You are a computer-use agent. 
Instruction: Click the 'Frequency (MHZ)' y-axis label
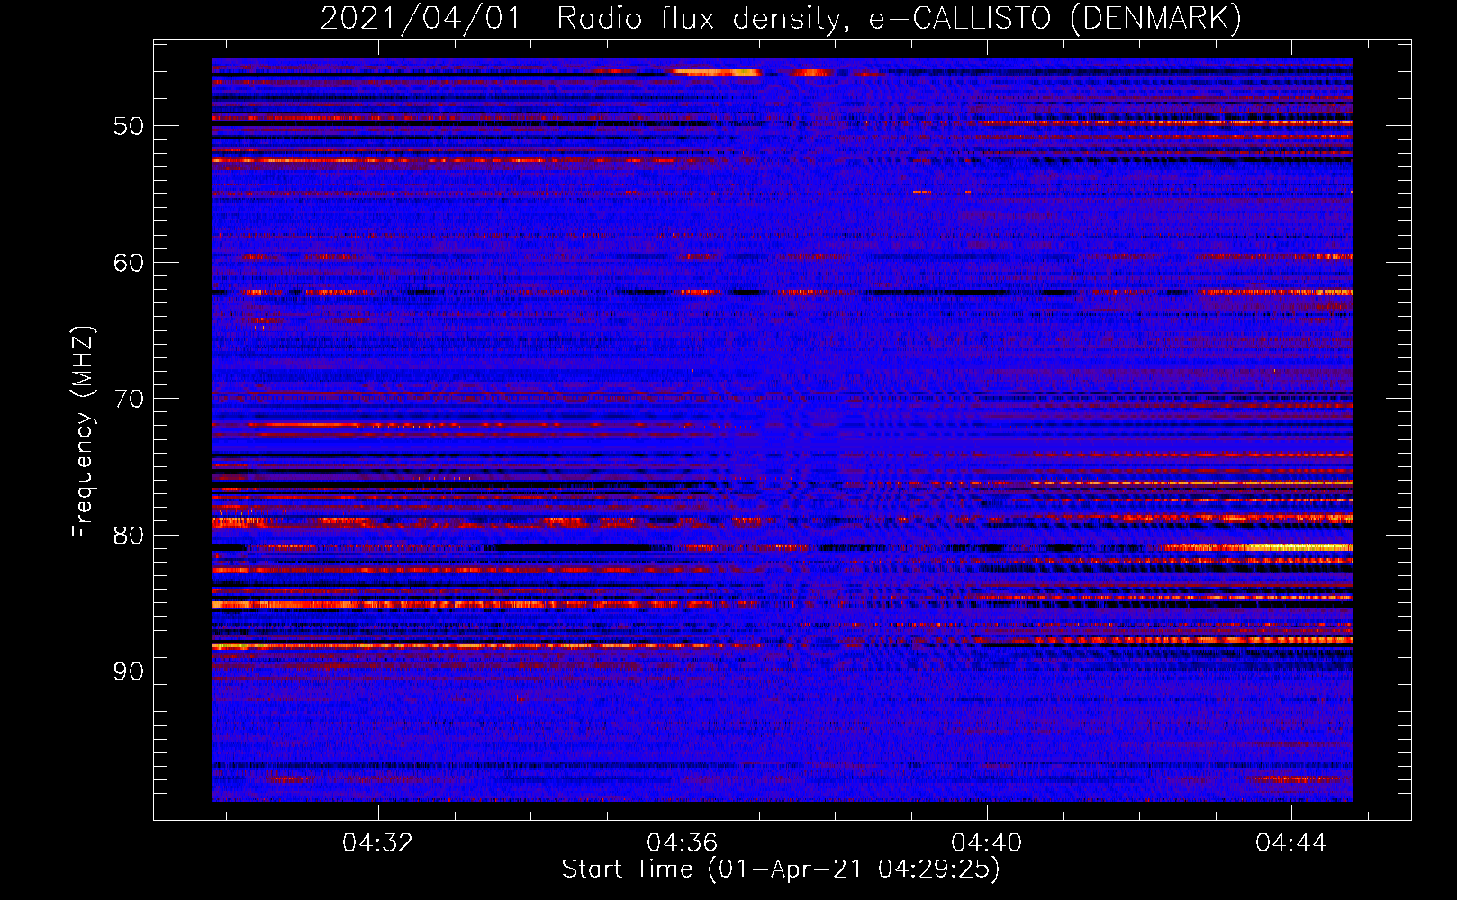tap(82, 432)
